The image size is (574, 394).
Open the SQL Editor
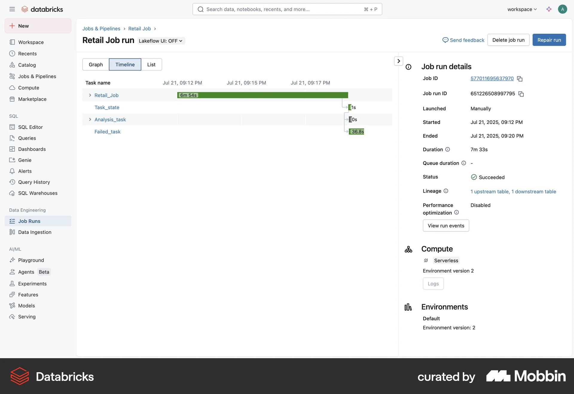tap(30, 127)
